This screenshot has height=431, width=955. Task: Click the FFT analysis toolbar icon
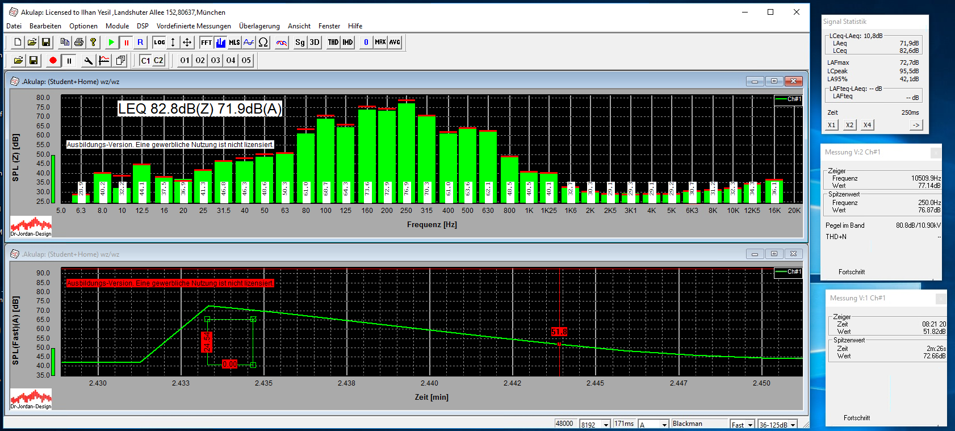tap(206, 43)
